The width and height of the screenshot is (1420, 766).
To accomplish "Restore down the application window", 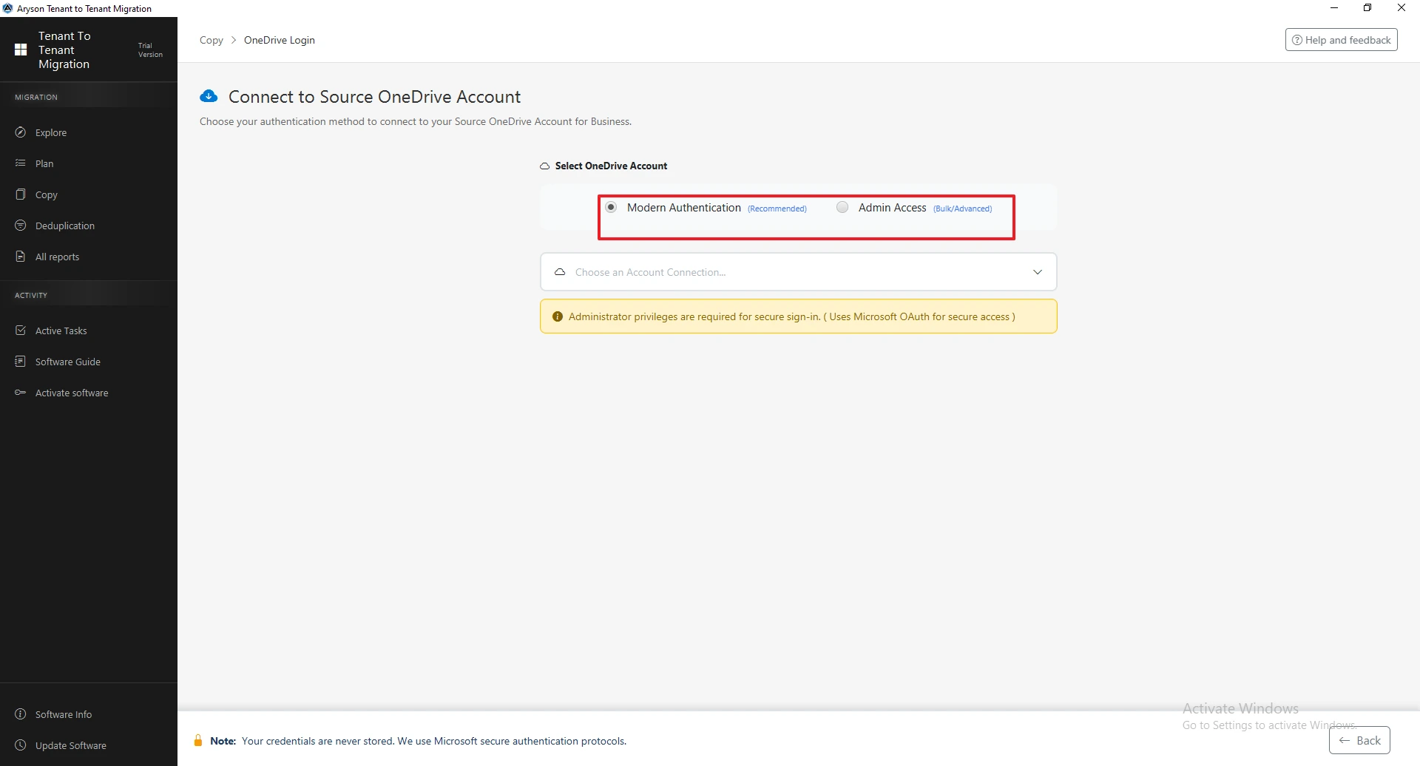I will tap(1367, 8).
